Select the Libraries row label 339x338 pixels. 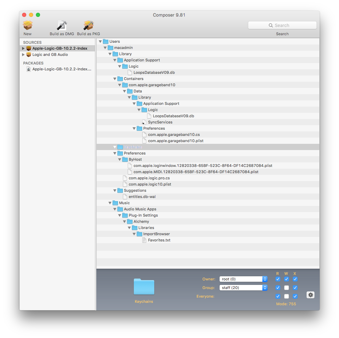(x=146, y=228)
